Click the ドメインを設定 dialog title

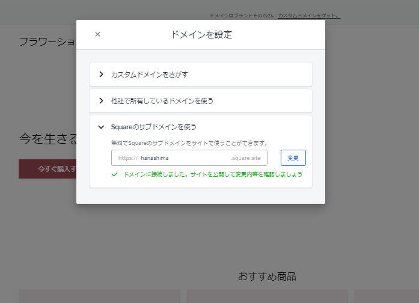click(201, 35)
